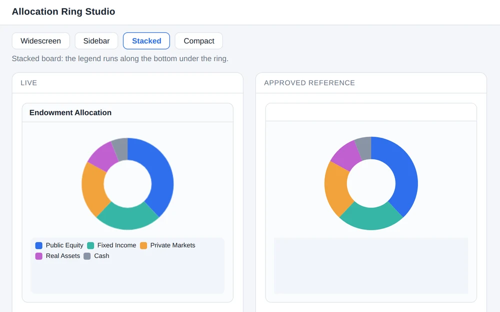The width and height of the screenshot is (500, 312).
Task: Click the blue Public Equity legend swatch
Action: 39,246
